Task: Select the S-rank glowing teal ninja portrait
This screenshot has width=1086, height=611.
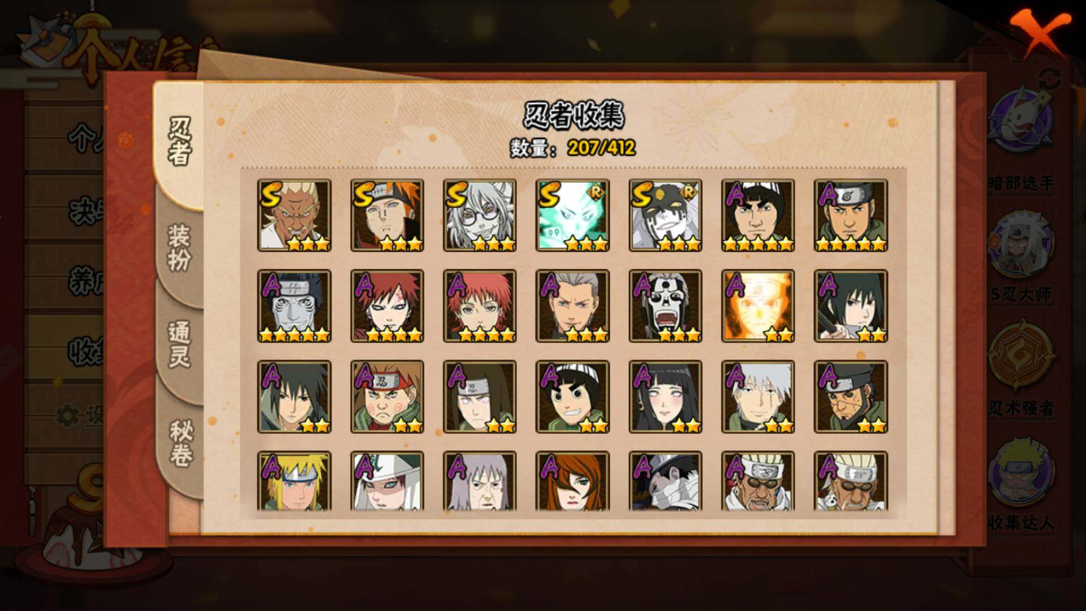Action: click(572, 216)
